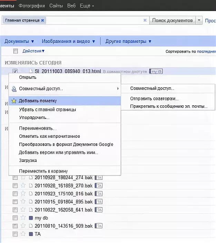Viewport: 216px width, 243px height.
Task: Click star for 20110923_175100_816.bak
Action: click(x=23, y=193)
